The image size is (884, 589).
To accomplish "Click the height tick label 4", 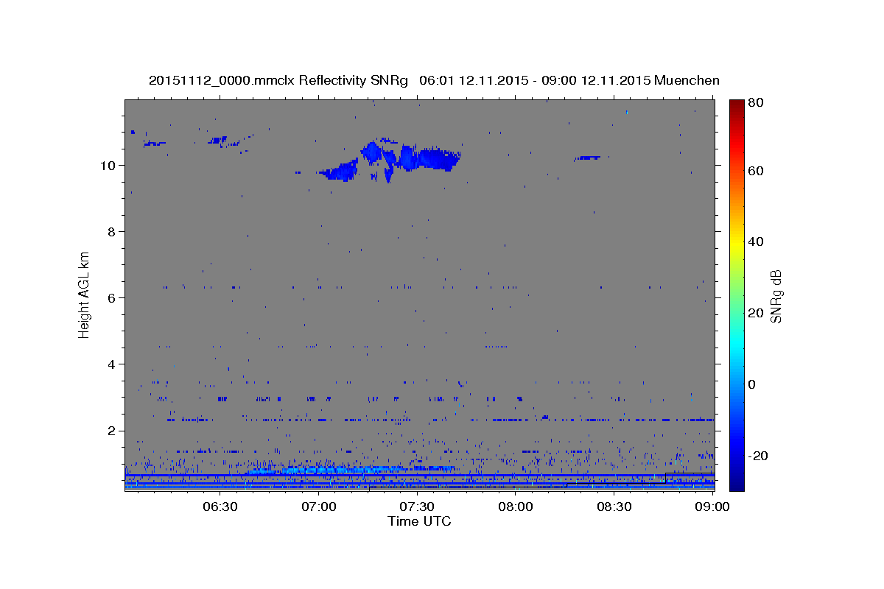I will point(113,364).
